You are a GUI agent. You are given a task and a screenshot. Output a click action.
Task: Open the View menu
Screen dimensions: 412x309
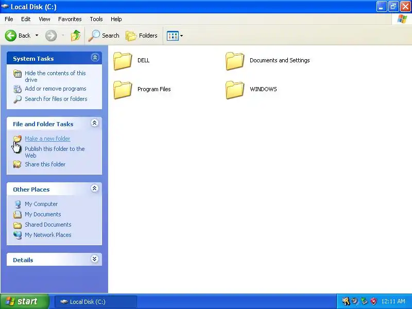coord(44,19)
